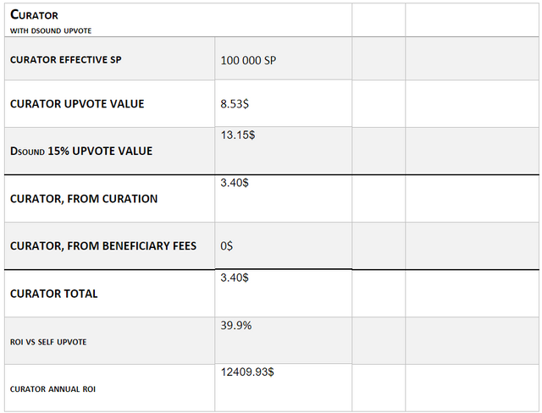542x413 pixels.
Task: Select the "Dsound 15% upvote value" label
Action: coord(81,151)
